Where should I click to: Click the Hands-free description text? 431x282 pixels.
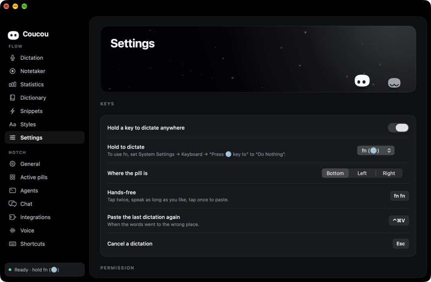pos(168,200)
